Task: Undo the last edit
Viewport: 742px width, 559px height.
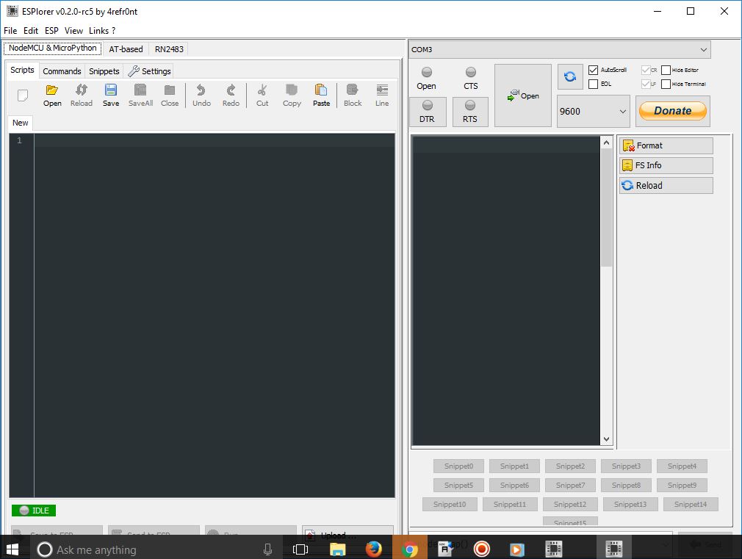Action: (201, 95)
